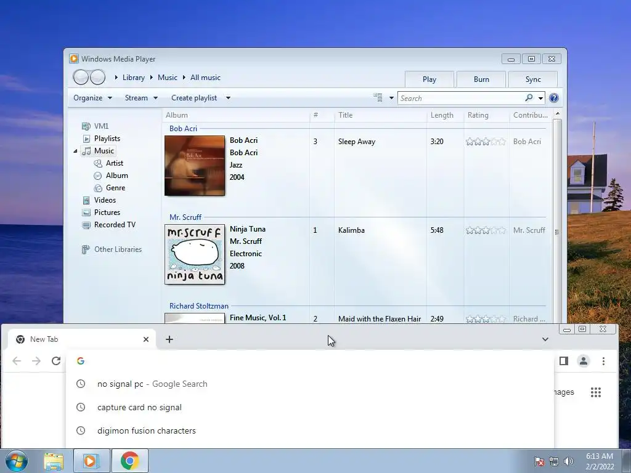Click the Forward navigation button in Media Player

pyautogui.click(x=97, y=77)
